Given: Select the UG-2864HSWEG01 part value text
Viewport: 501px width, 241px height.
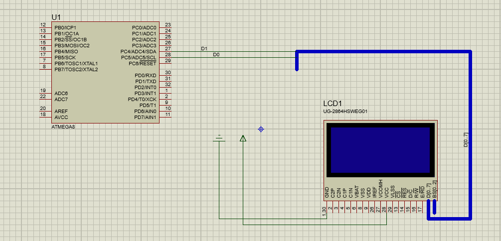Looking at the screenshot, I should (345, 112).
